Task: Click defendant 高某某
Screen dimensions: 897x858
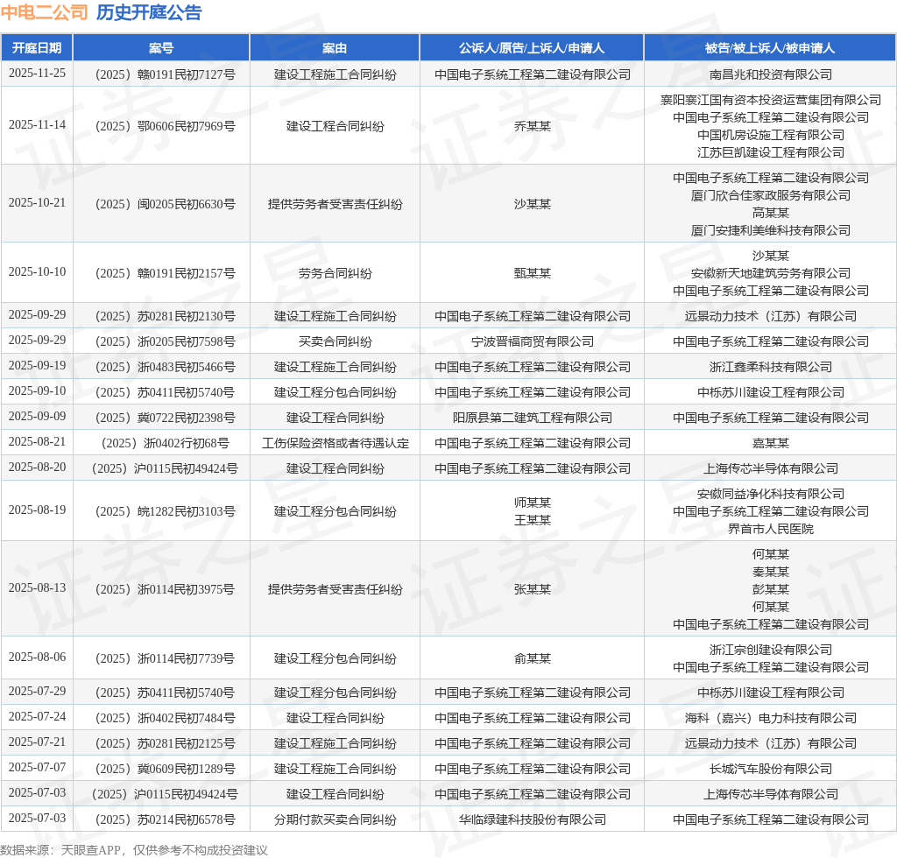Action: click(771, 213)
